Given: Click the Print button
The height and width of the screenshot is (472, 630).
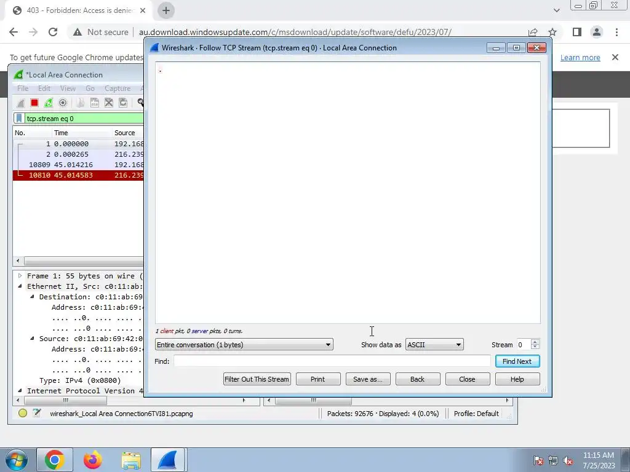Looking at the screenshot, I should 318,379.
